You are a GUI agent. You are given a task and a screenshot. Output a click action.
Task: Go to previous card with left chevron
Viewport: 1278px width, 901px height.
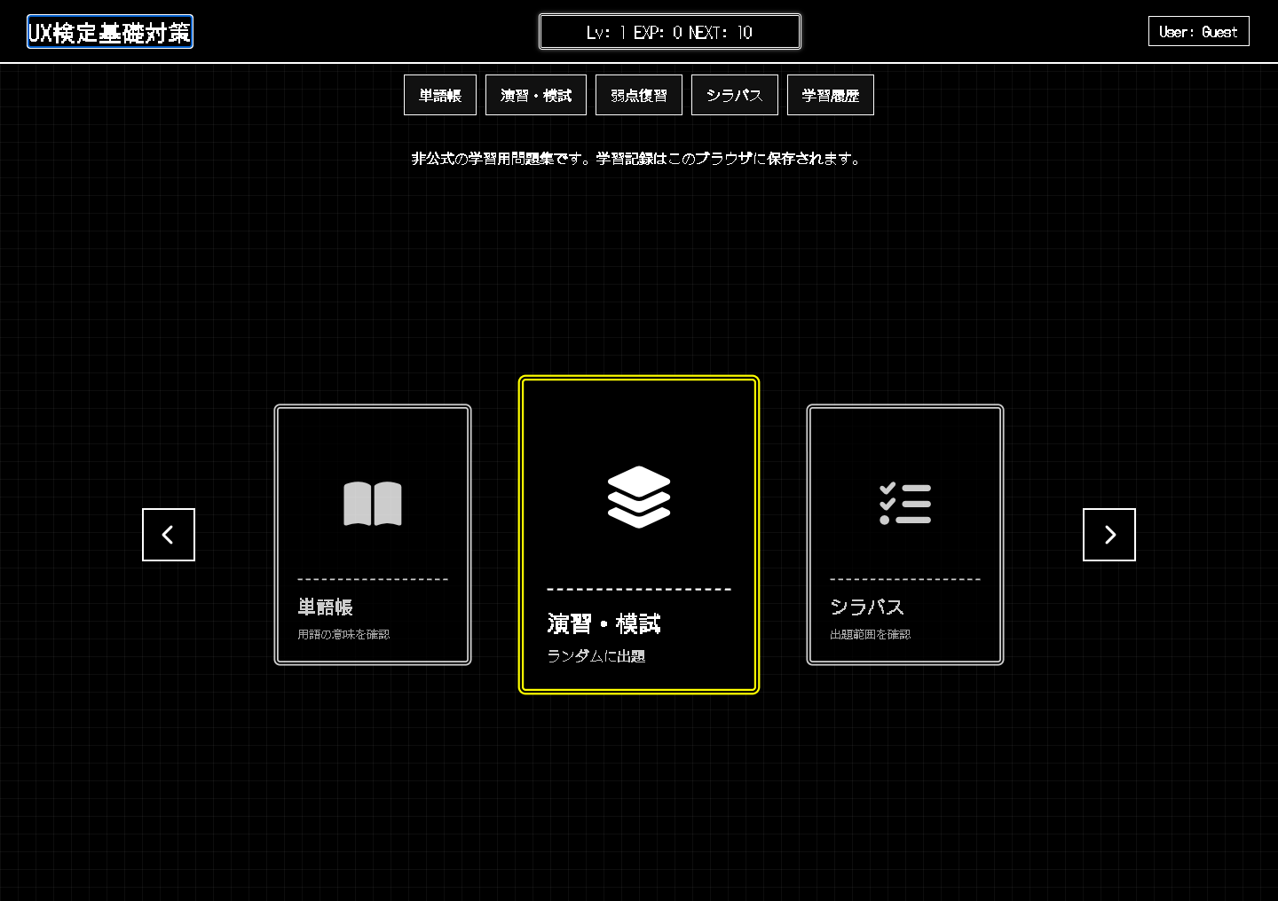pyautogui.click(x=169, y=535)
